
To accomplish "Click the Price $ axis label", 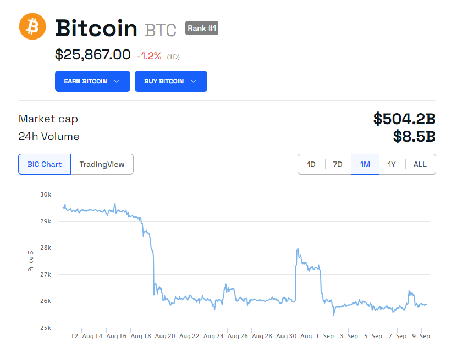I will coord(31,260).
